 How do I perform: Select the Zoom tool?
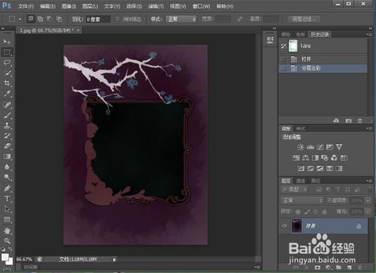tap(7, 241)
